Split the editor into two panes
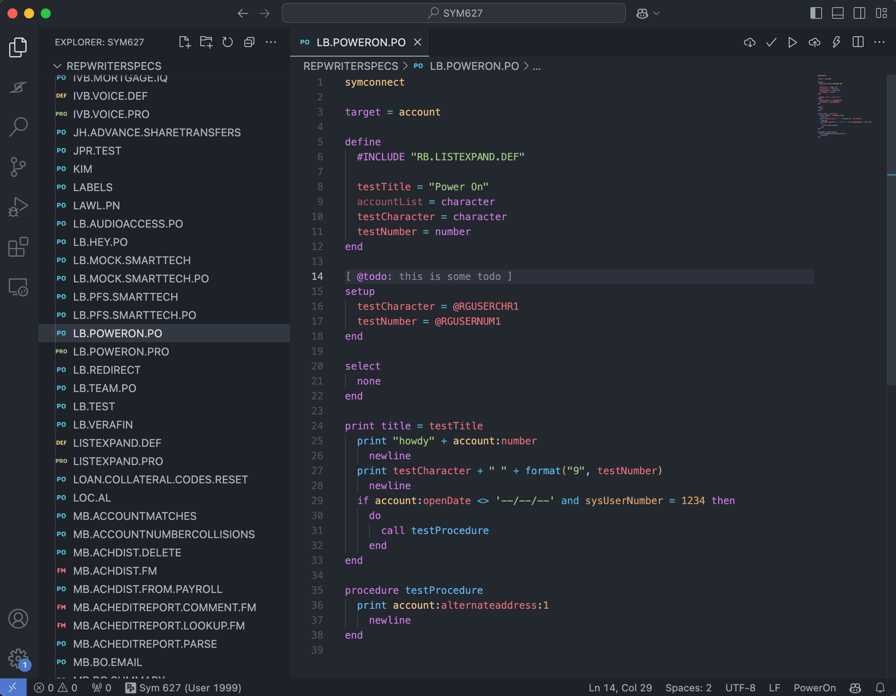 pos(859,42)
